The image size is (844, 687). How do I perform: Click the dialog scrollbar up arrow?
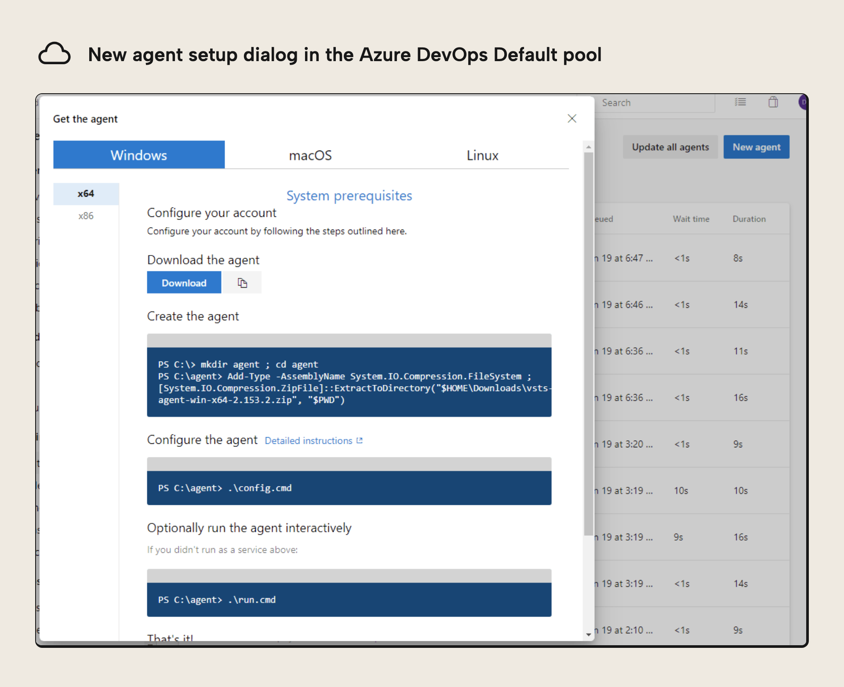click(x=588, y=147)
